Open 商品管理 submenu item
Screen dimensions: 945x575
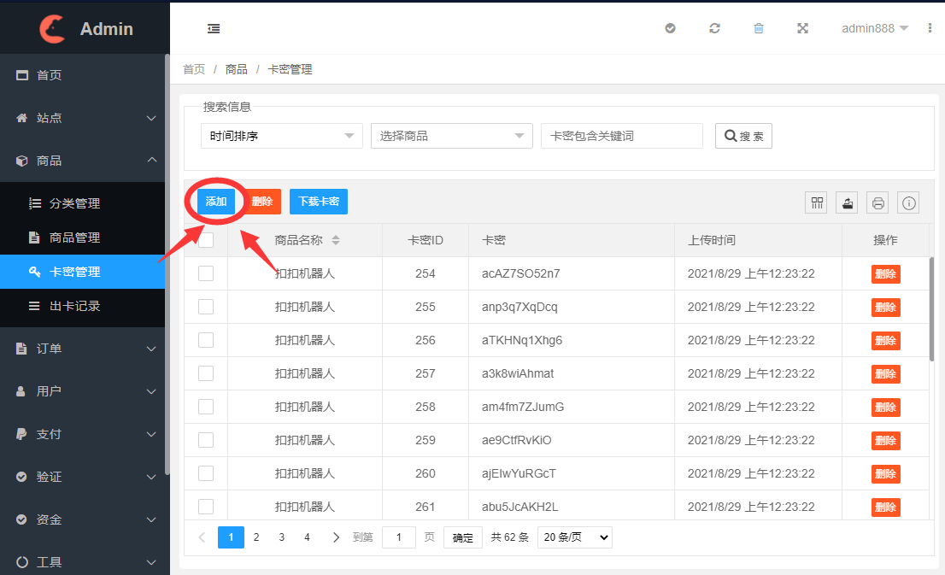[83, 238]
